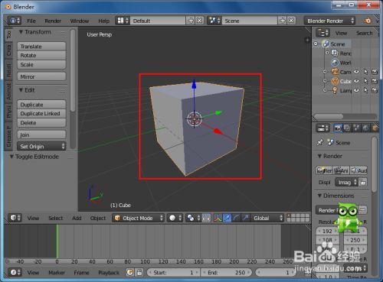
Task: Open pivot point selector in 3D header
Action: pyautogui.click(x=193, y=218)
